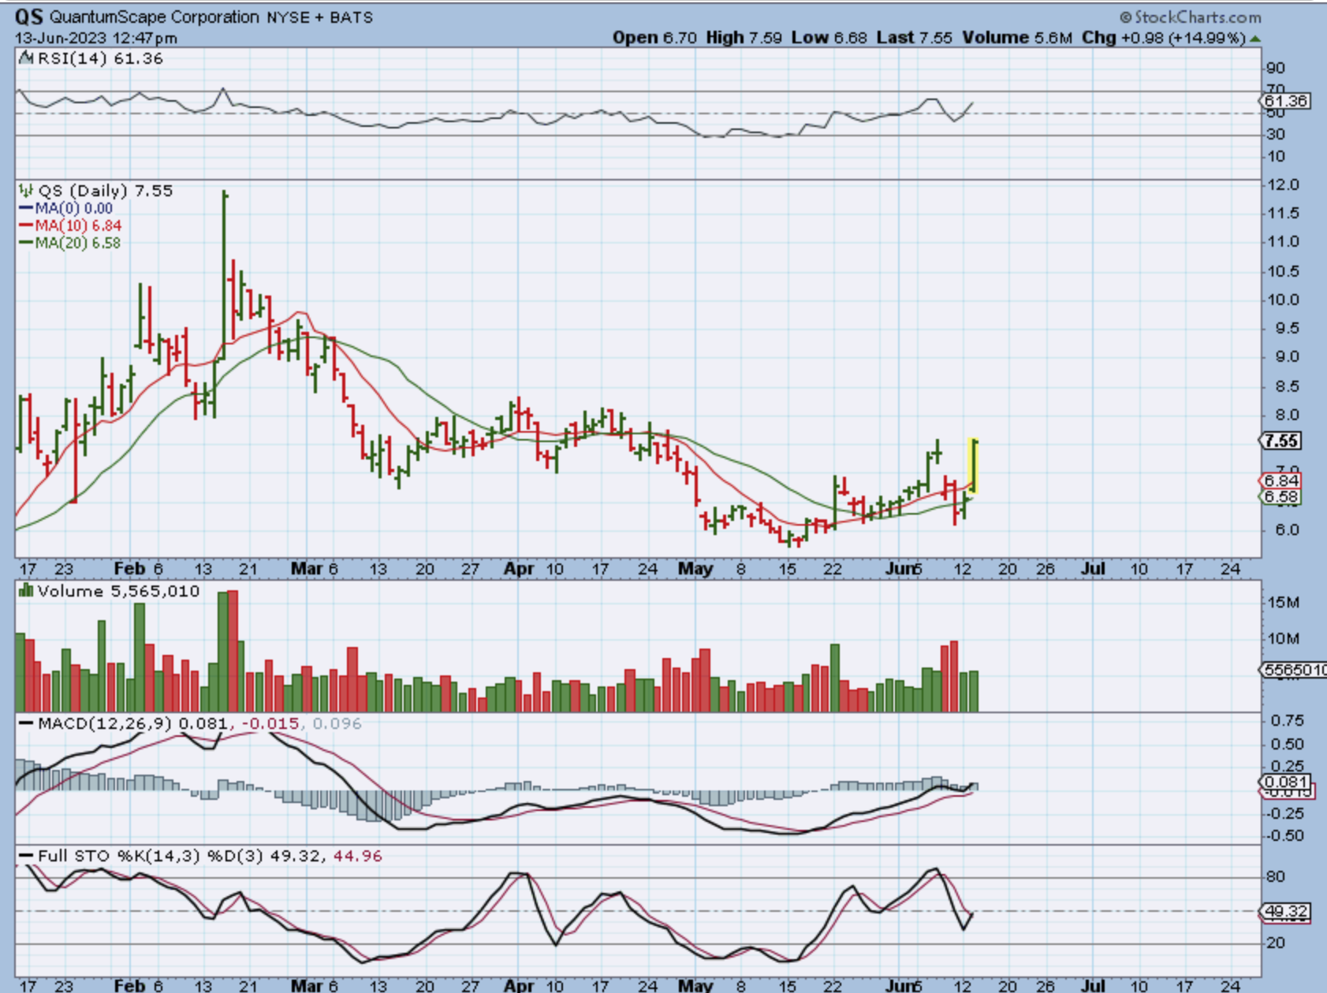Click the Apr label on upper date axis
This screenshot has width=1327, height=993.
(519, 569)
